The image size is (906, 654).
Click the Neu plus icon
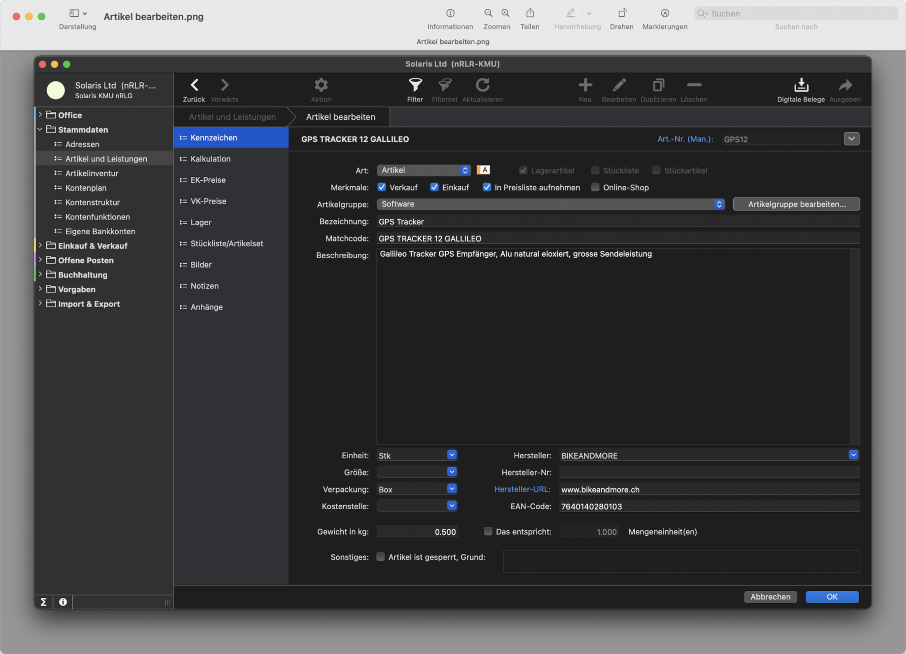584,85
